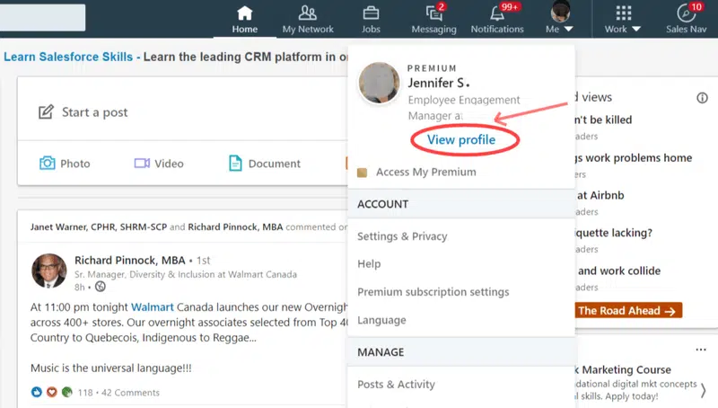Screen dimensions: 718x408
Task: Click the blue like reaction icon
Action: coord(37,392)
